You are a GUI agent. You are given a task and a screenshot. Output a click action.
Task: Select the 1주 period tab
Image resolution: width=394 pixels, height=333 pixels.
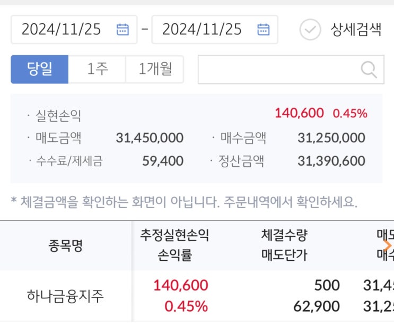[97, 69]
